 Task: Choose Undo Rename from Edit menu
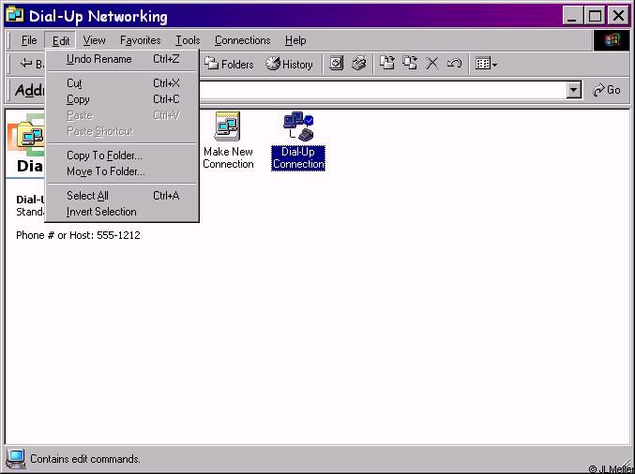click(x=122, y=59)
